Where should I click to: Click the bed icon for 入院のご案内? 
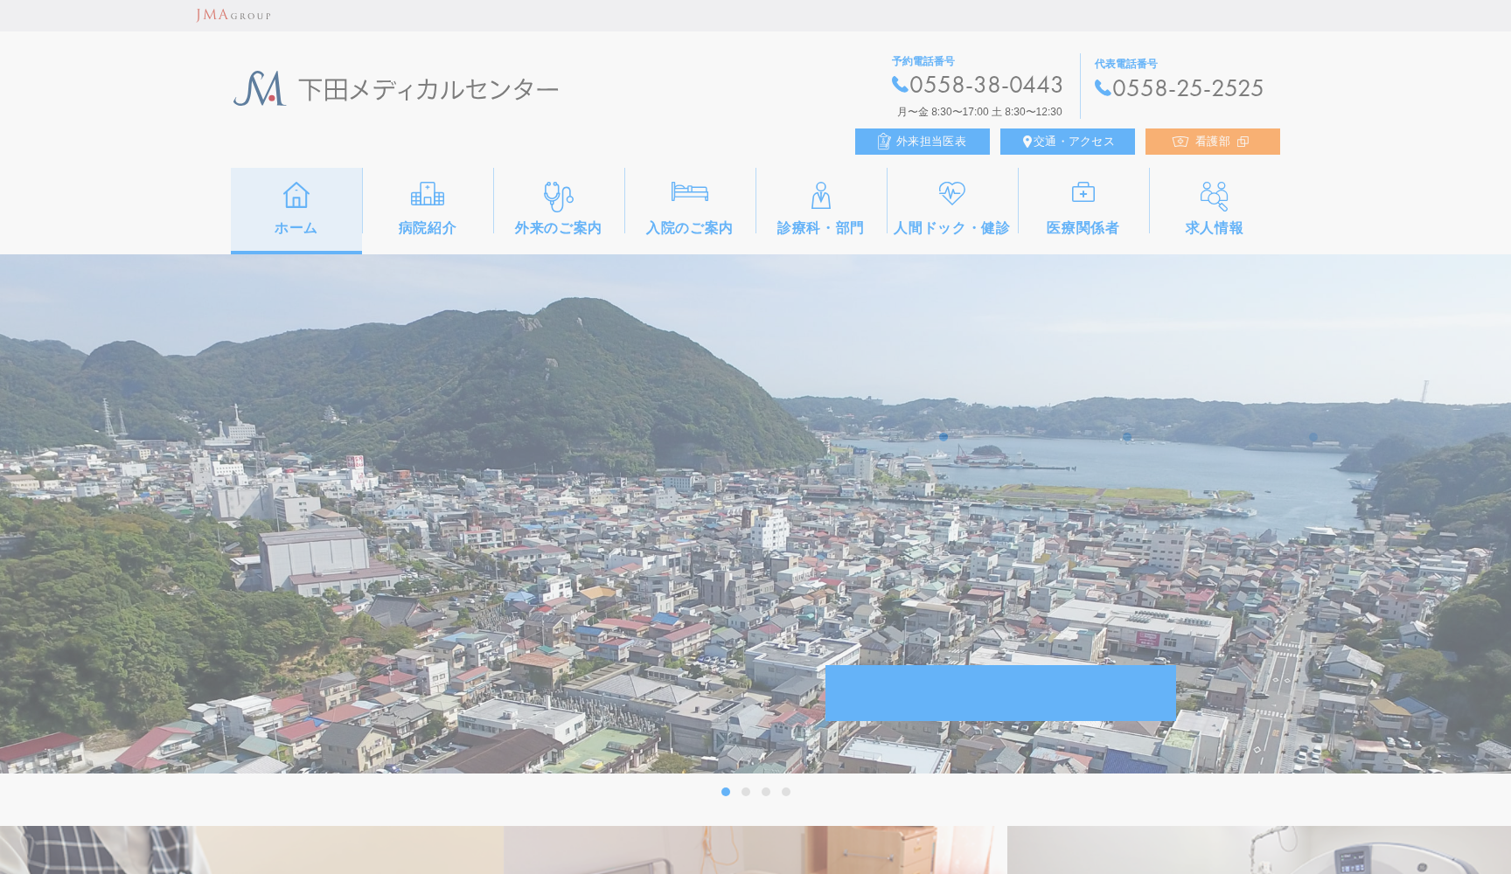(x=690, y=191)
